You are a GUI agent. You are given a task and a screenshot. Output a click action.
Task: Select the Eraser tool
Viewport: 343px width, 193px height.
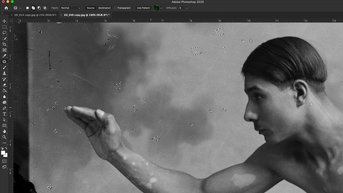pos(4,85)
